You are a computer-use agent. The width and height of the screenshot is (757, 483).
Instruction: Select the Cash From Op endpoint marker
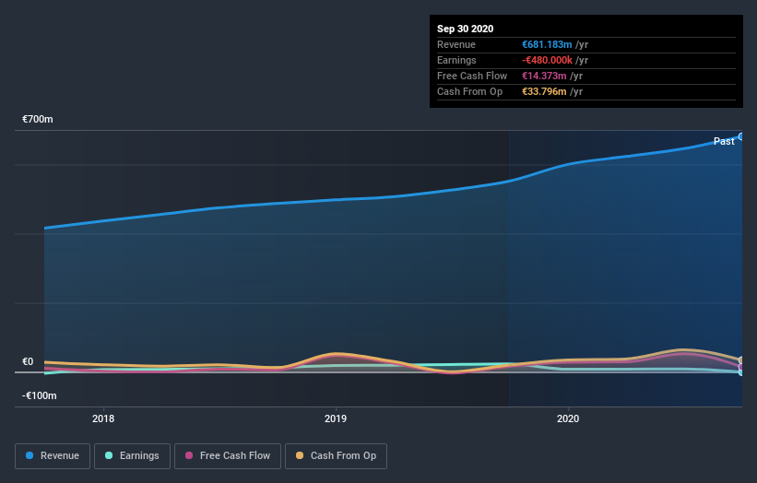point(741,360)
